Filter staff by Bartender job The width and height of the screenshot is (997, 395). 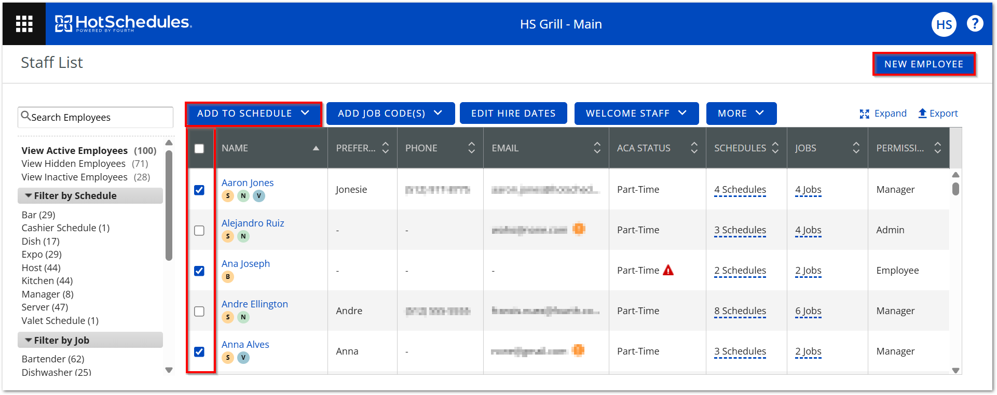[53, 359]
